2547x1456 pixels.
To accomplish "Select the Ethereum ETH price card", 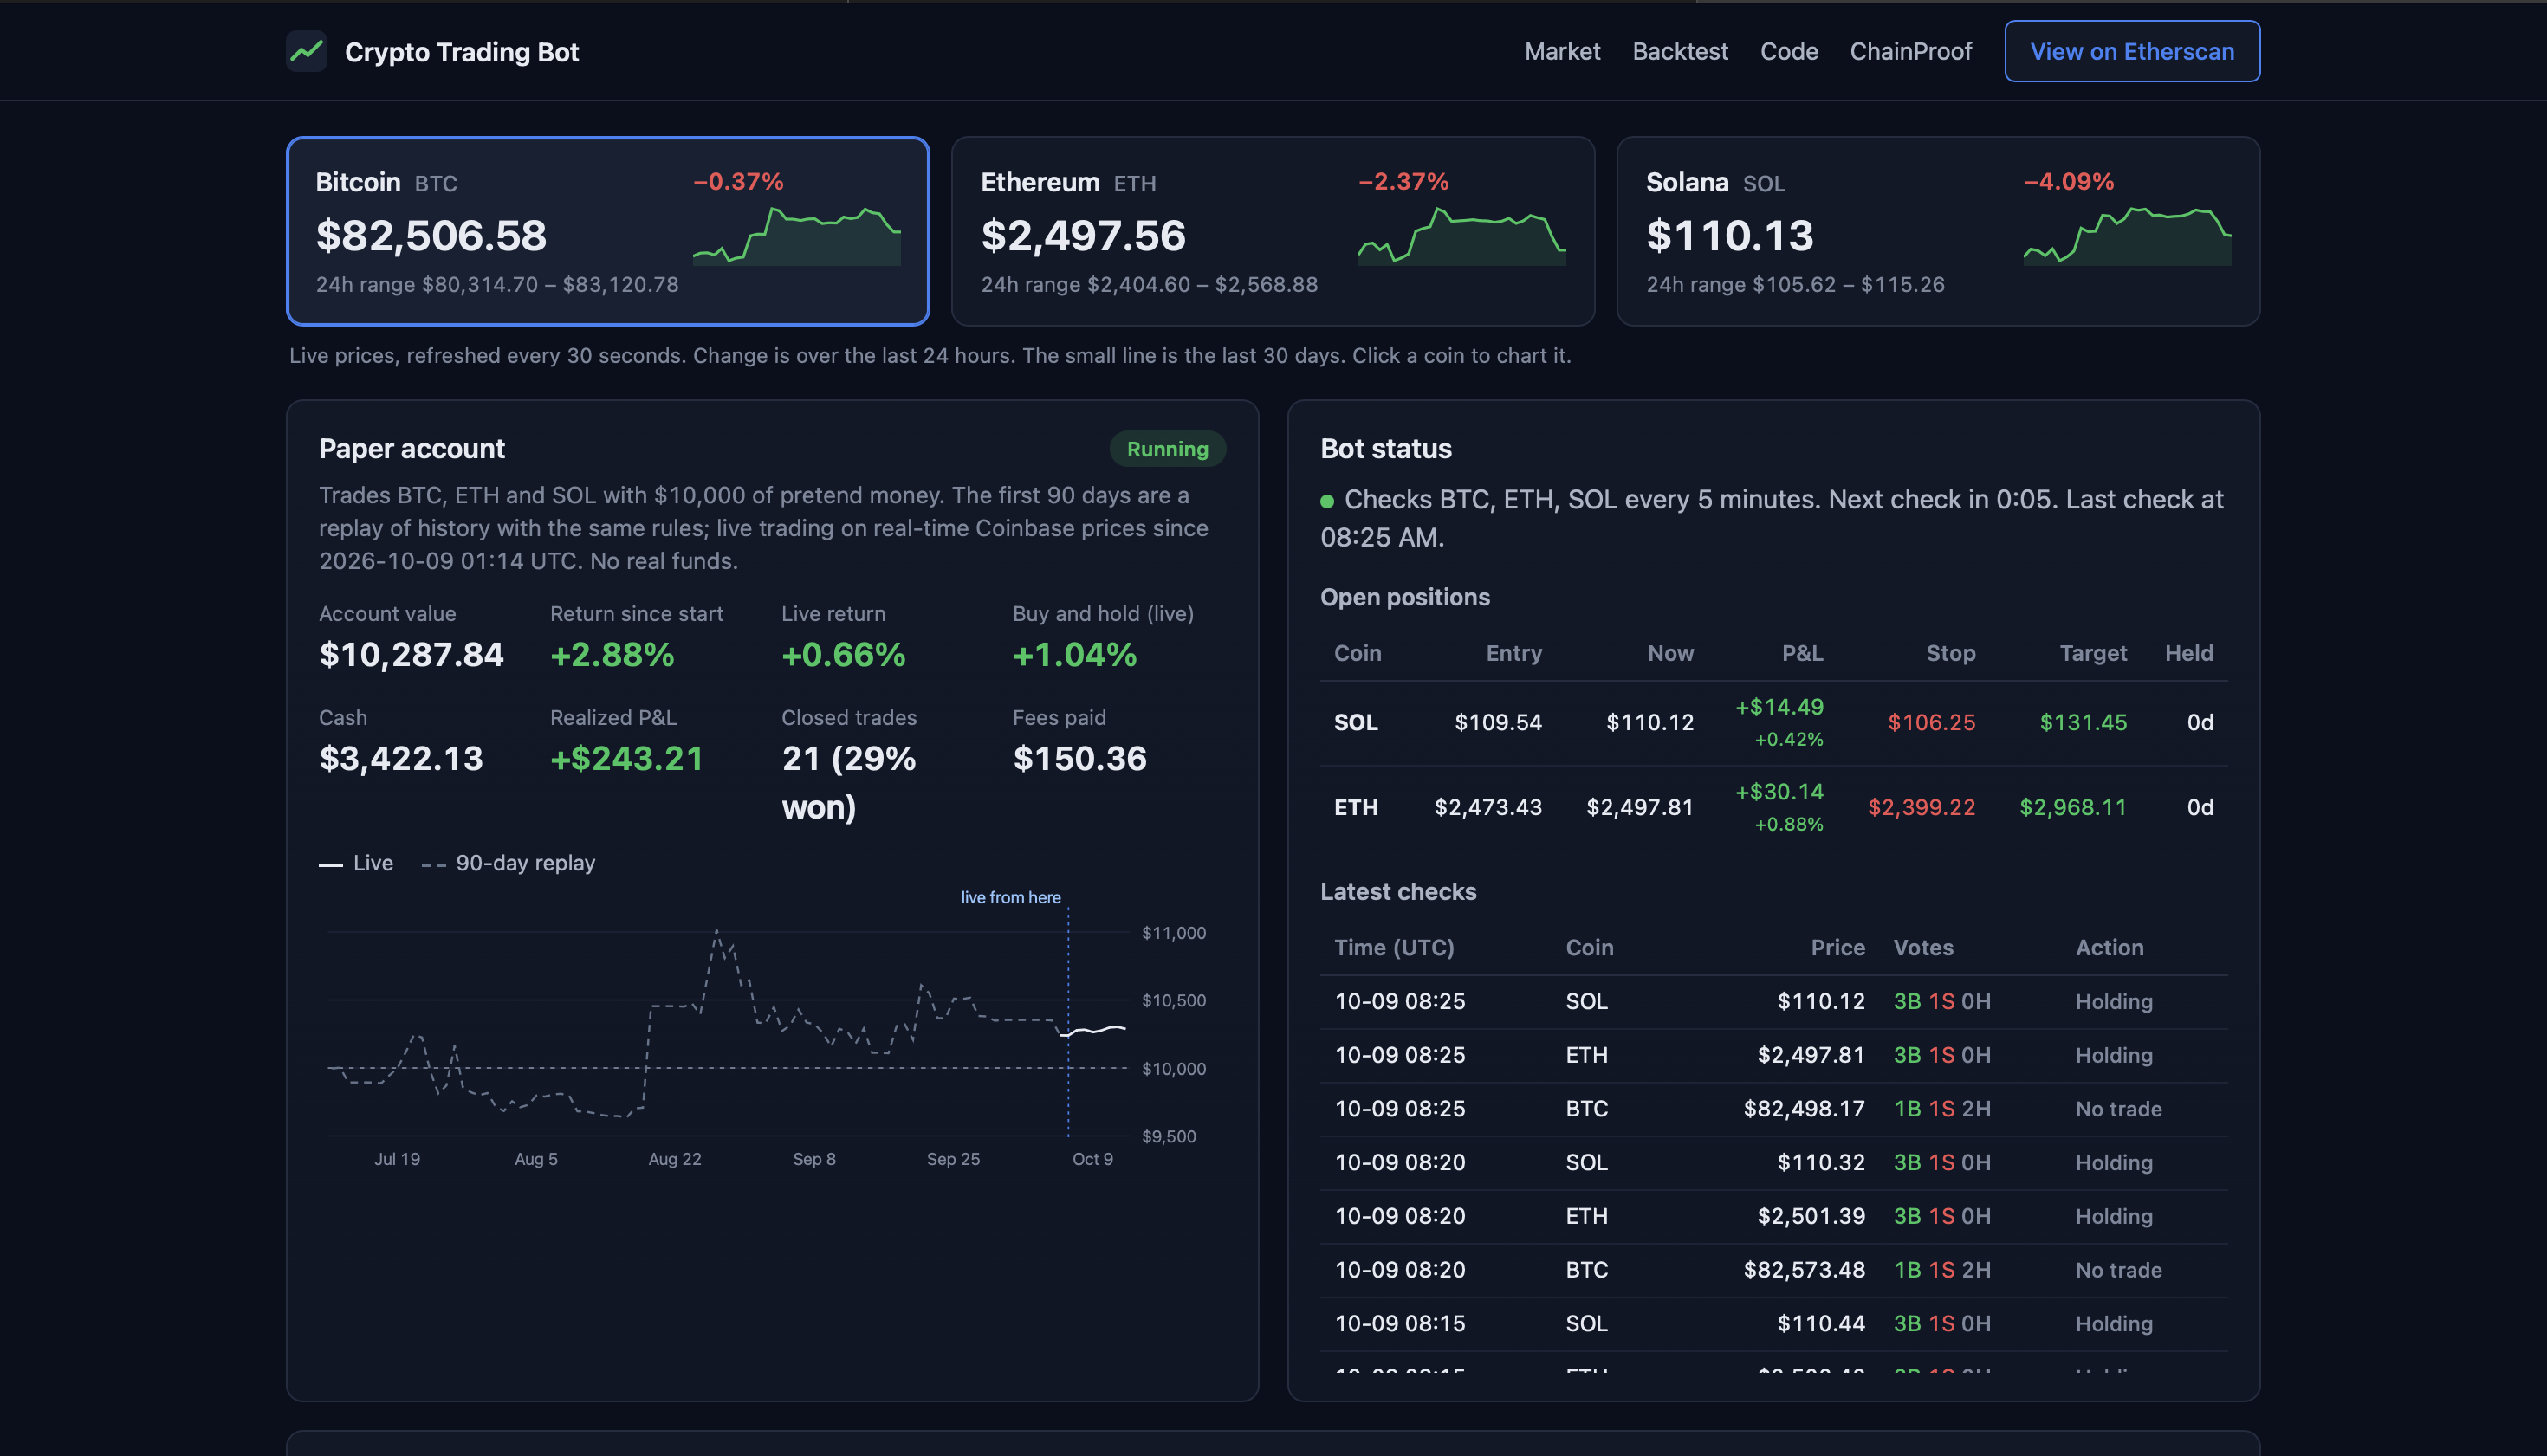I will (1272, 231).
